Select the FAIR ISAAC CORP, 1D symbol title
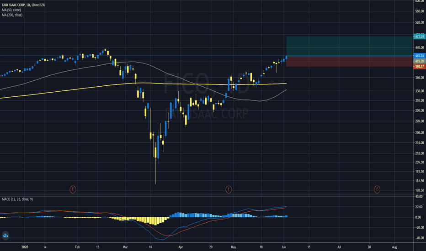This screenshot has height=251, width=426. coord(23,5)
